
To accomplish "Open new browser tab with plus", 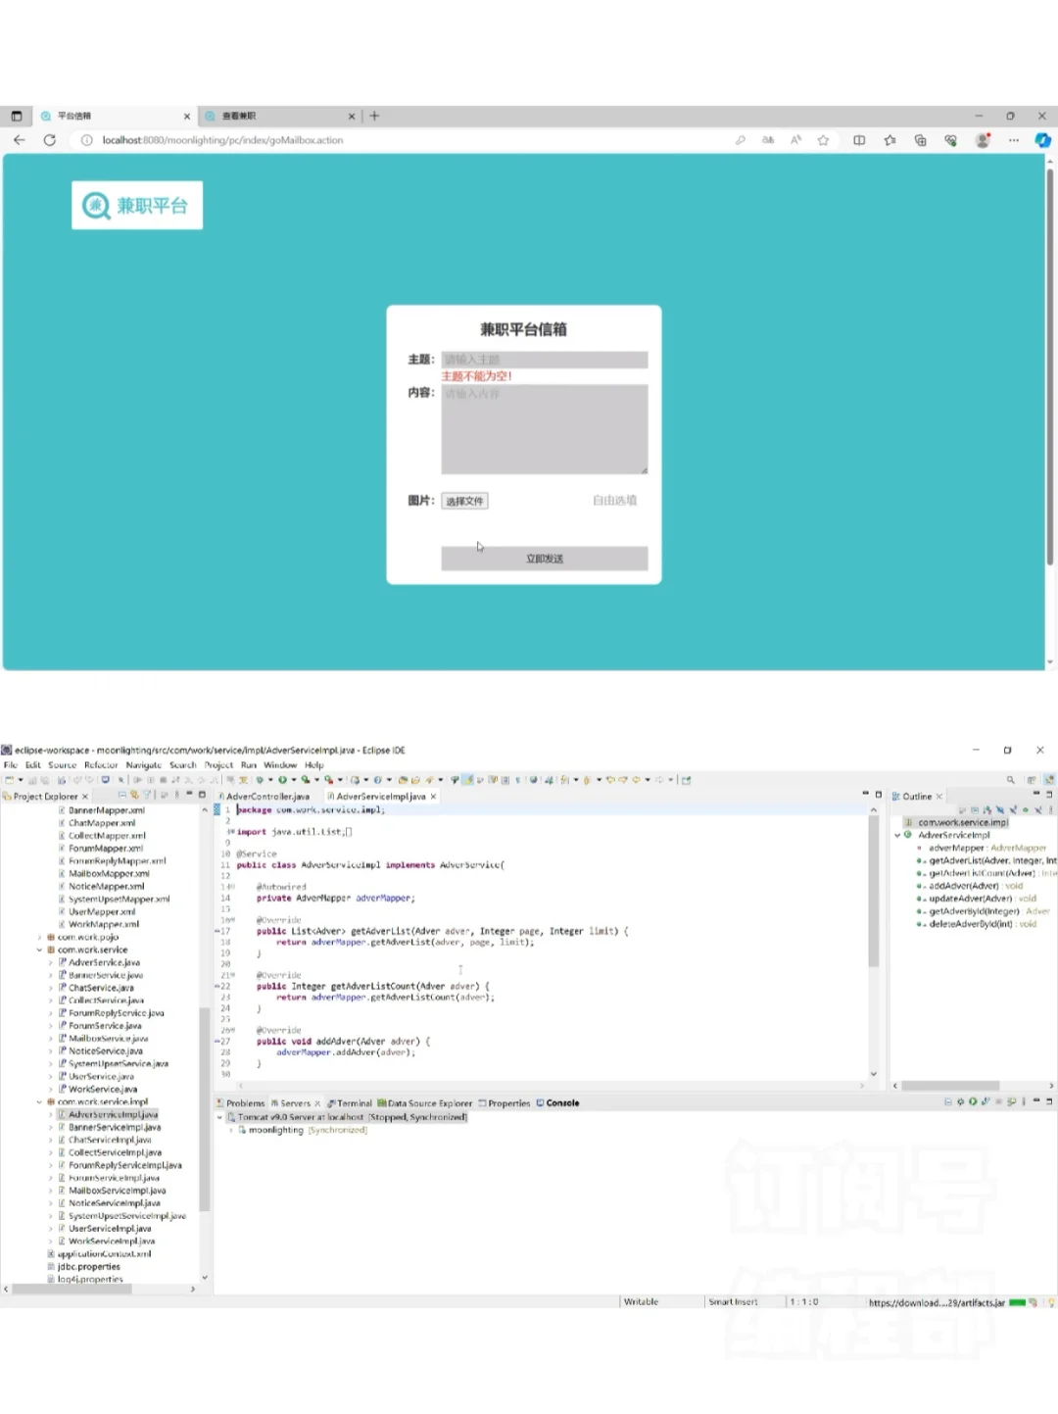I will (x=374, y=116).
